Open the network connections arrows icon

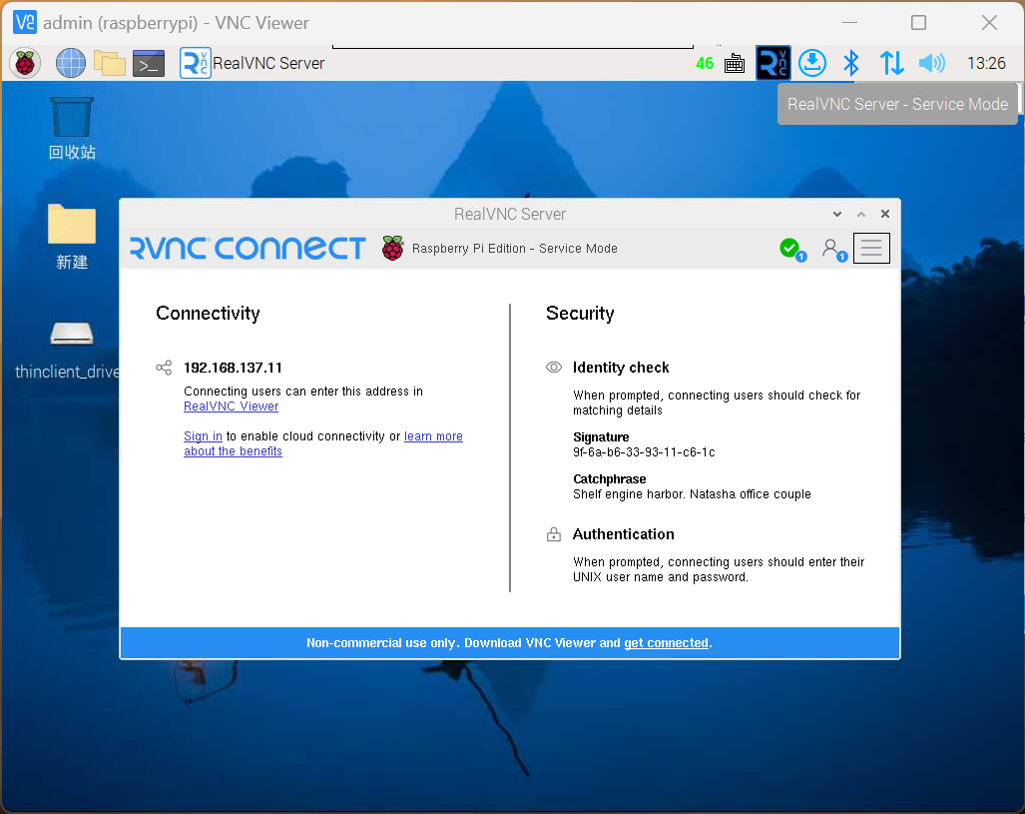point(891,64)
